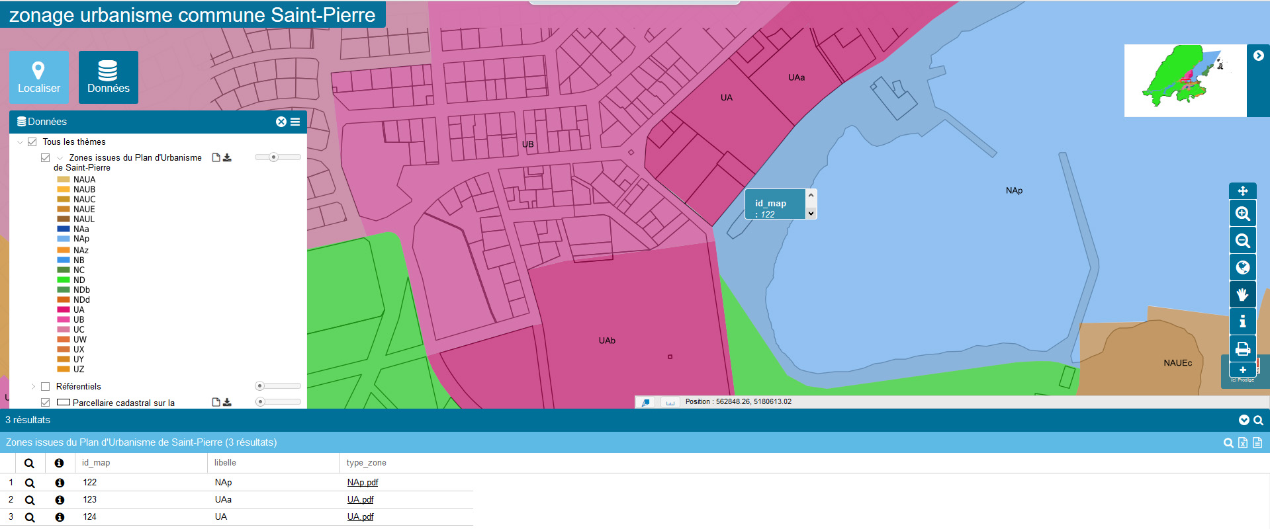Select the move toolbar tool
Screen dimensions: 1270x529
(1243, 190)
